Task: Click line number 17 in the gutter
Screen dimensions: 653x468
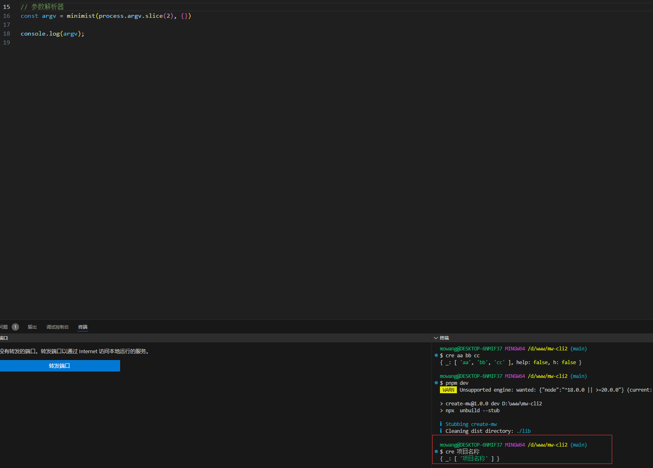Action: 6,25
